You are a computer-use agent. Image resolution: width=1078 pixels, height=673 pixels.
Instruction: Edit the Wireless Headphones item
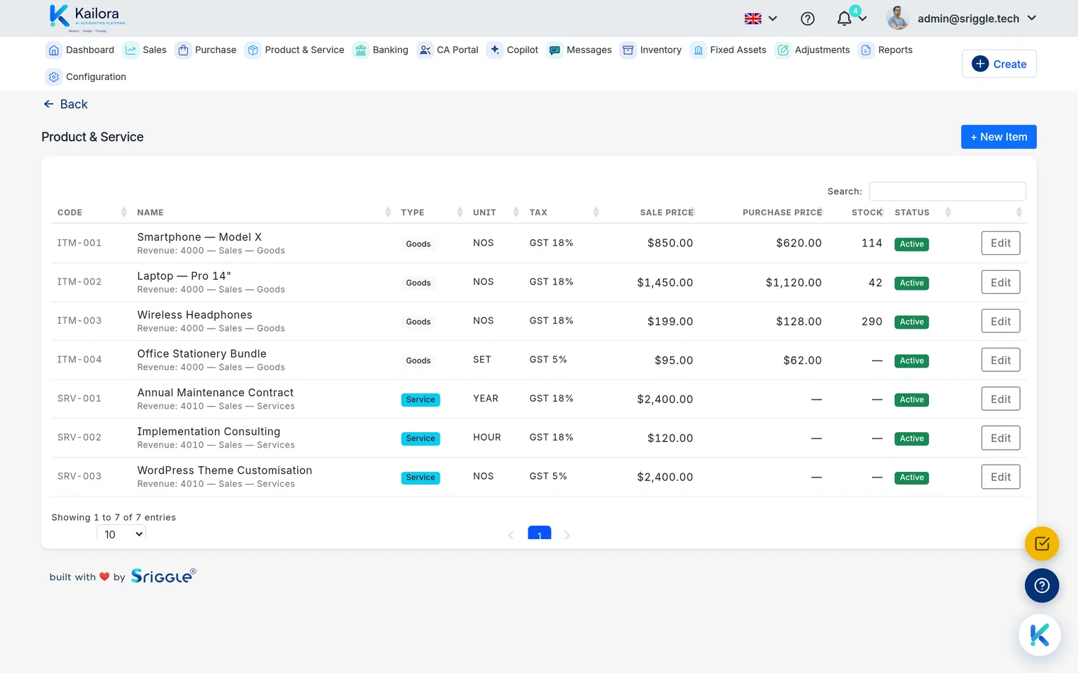pos(1001,321)
